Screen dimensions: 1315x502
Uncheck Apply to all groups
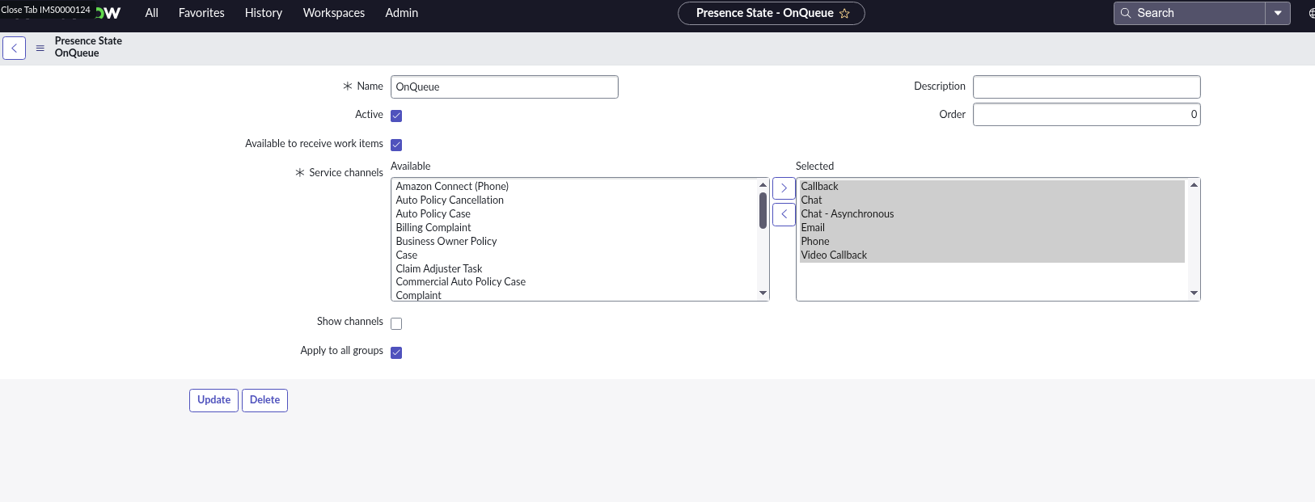[x=396, y=352]
